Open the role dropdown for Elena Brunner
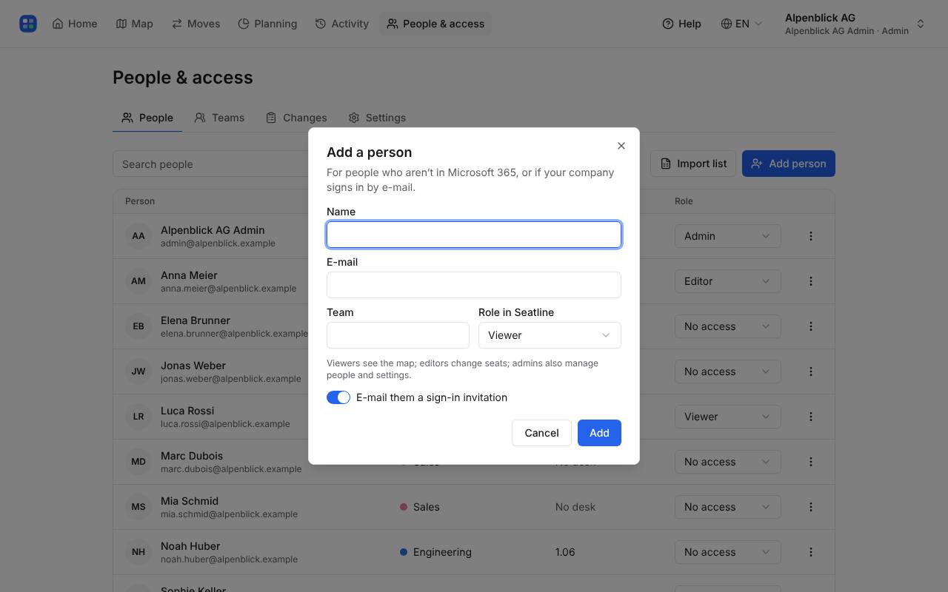This screenshot has width=948, height=592. pyautogui.click(x=727, y=326)
